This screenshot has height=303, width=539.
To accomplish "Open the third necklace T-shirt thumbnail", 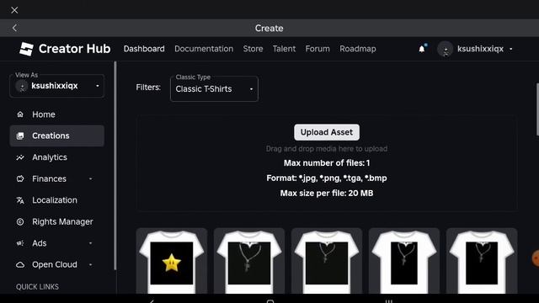I will tap(327, 261).
